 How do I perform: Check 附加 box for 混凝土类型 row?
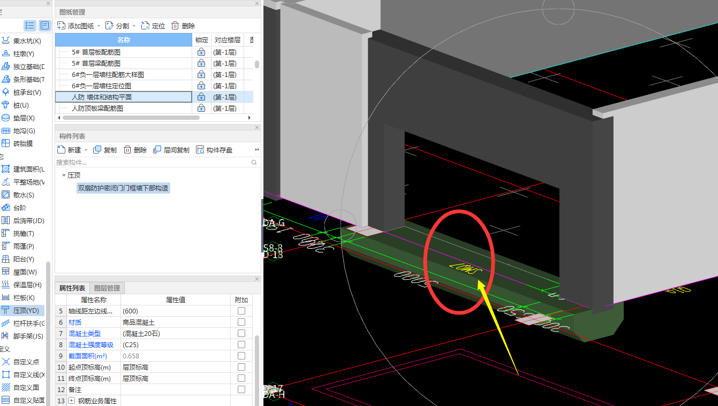click(x=241, y=333)
